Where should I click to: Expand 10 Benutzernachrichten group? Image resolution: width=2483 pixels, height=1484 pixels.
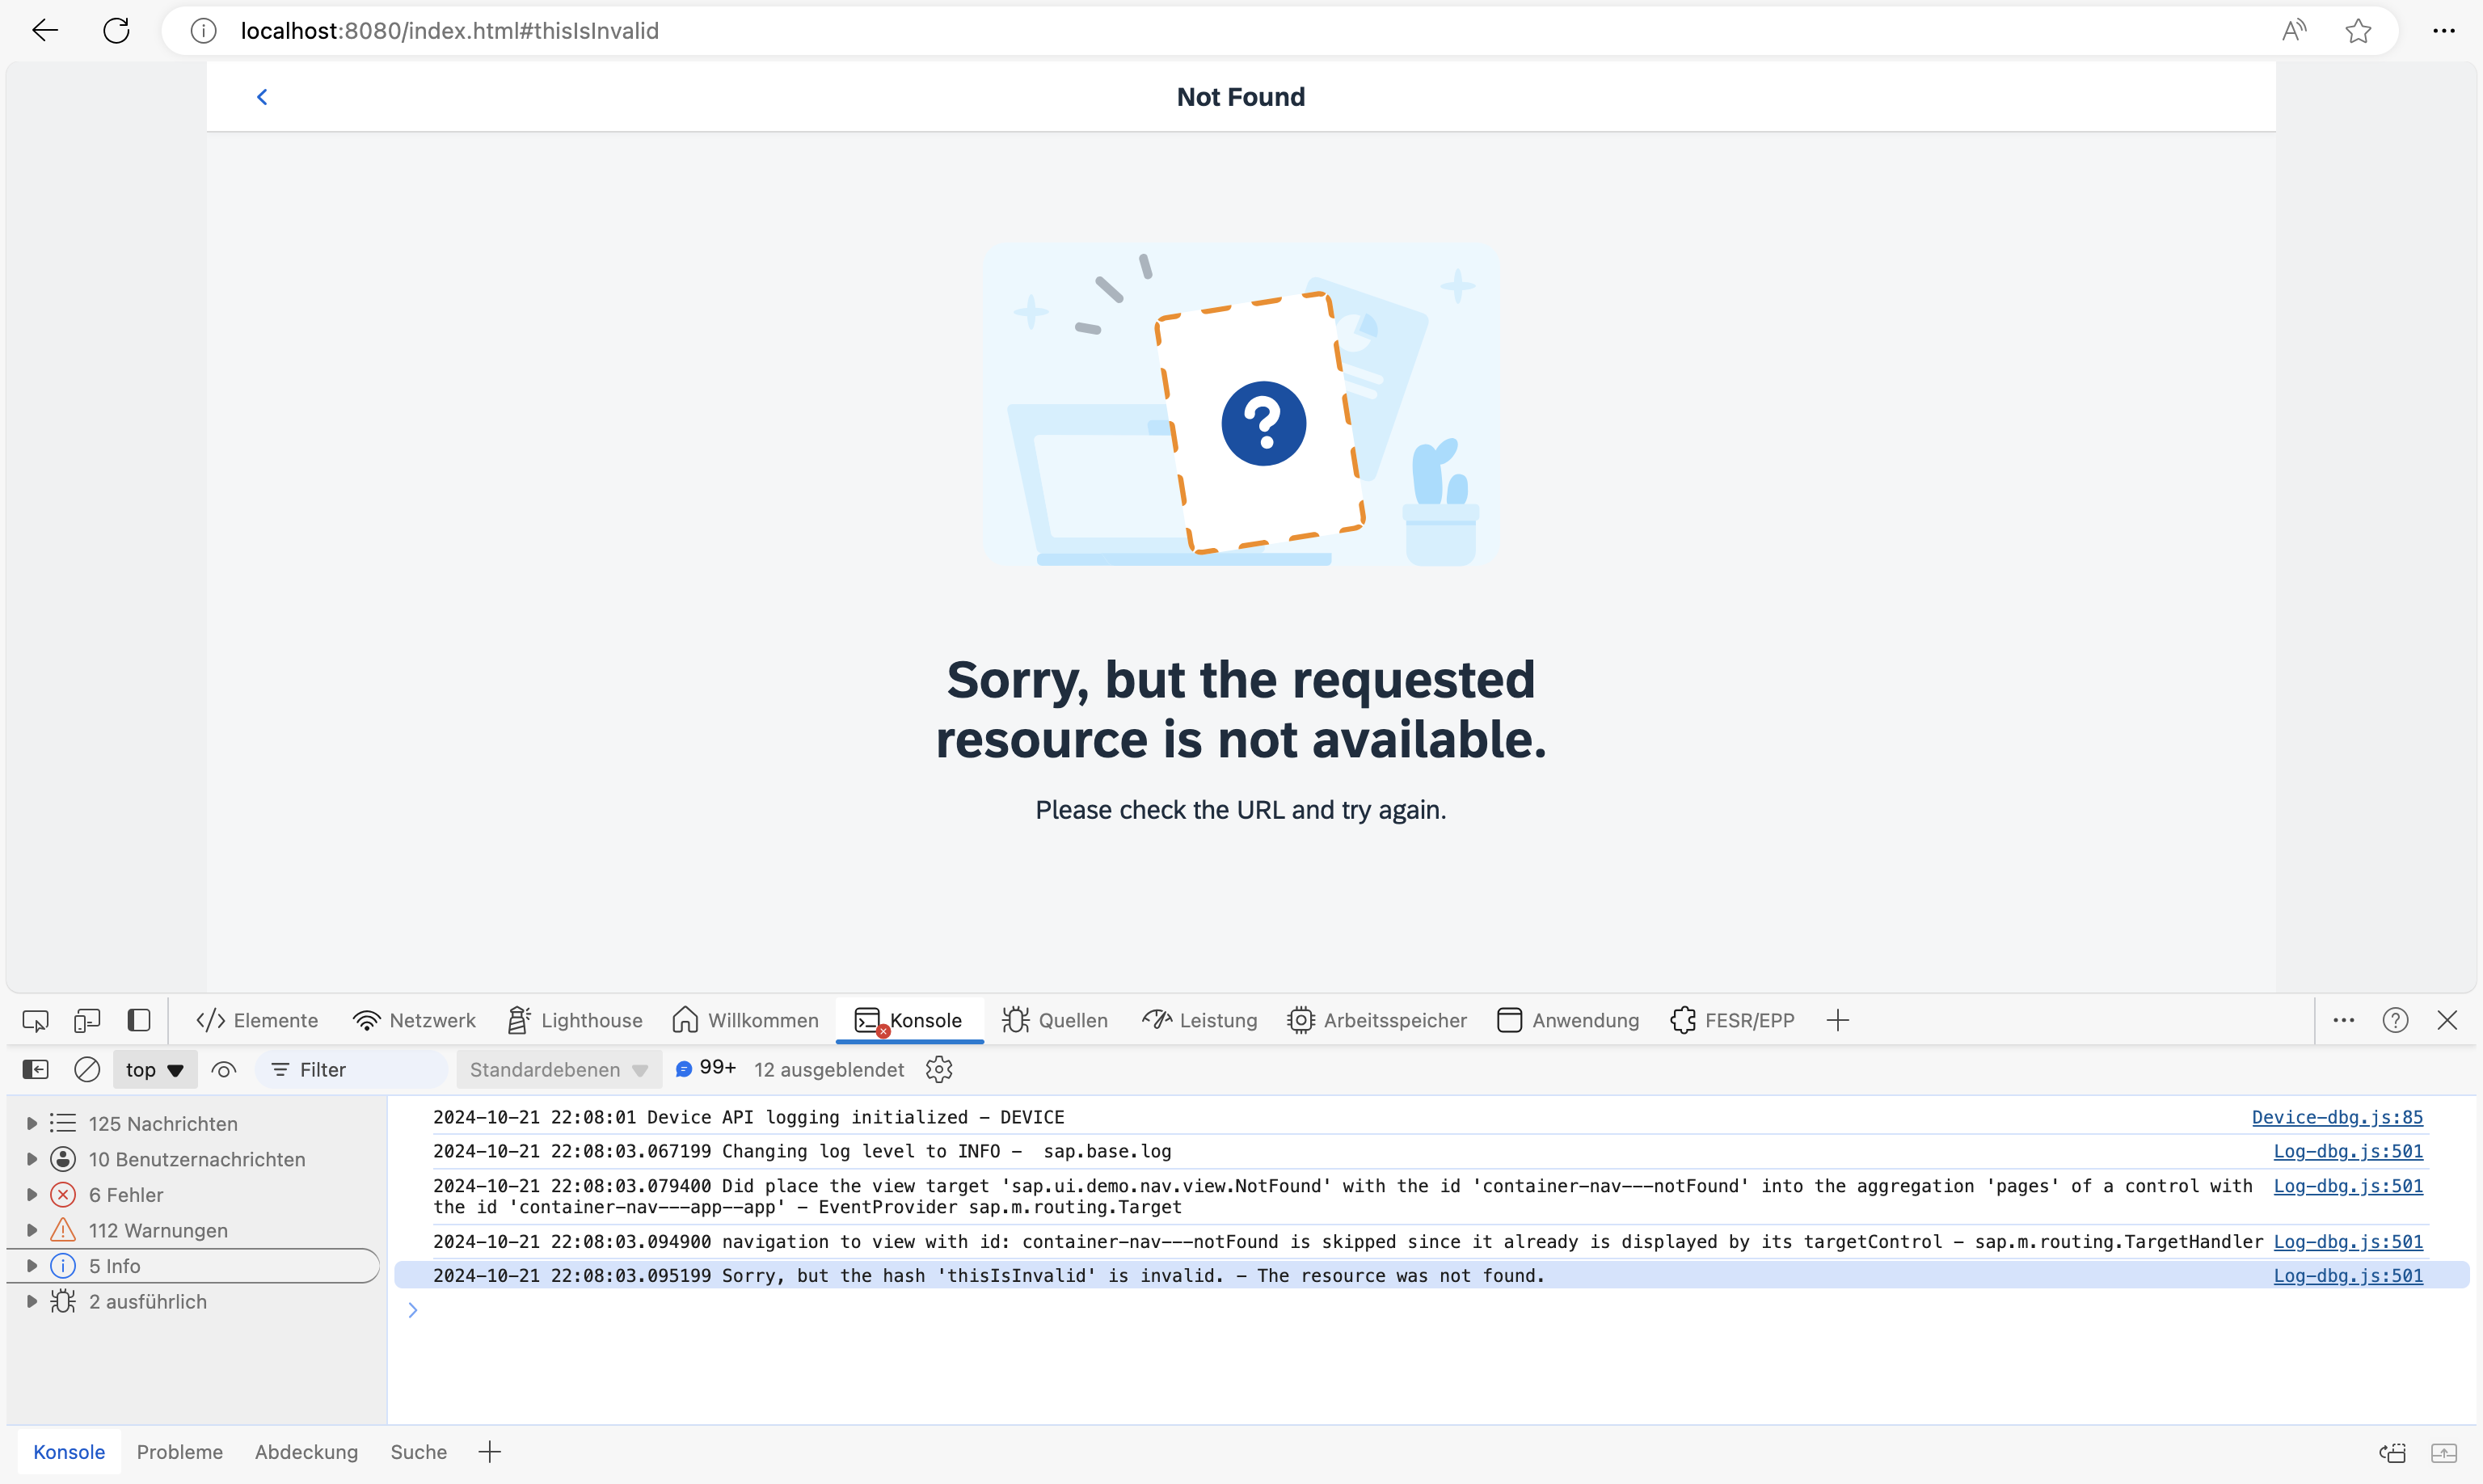pos(31,1159)
